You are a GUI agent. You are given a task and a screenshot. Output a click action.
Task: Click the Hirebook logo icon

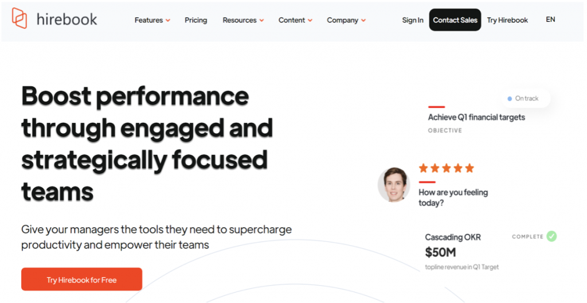point(19,18)
